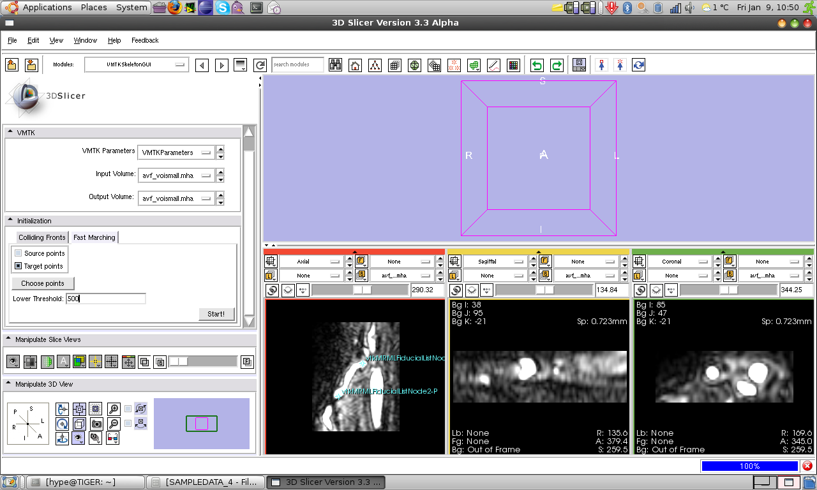Click the load scene icon in the toolbar

click(11, 64)
